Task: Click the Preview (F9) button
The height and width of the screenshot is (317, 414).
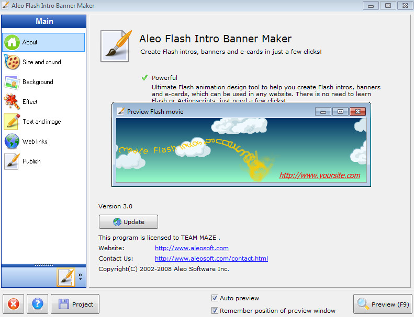Action: [383, 304]
